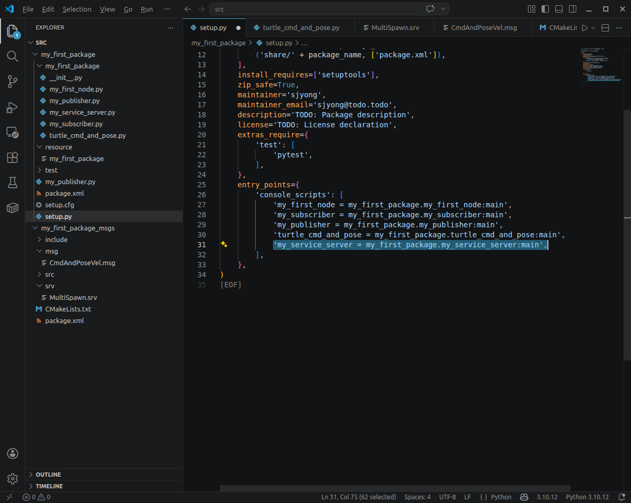This screenshot has height=503, width=631.
Task: Select Python 3.10.12 interpreter
Action: click(587, 497)
